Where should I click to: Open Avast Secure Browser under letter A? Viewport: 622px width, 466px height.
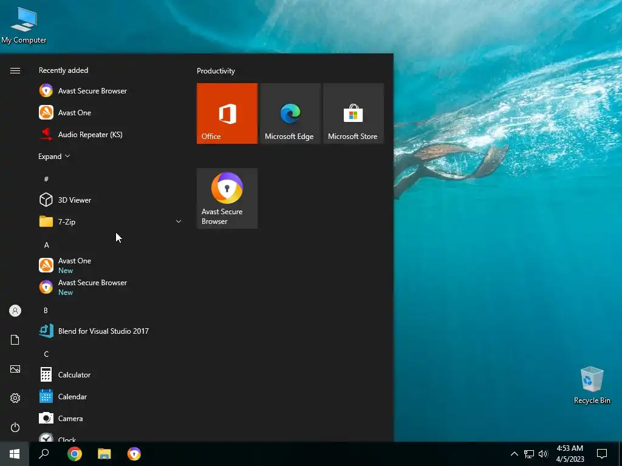(x=110, y=287)
